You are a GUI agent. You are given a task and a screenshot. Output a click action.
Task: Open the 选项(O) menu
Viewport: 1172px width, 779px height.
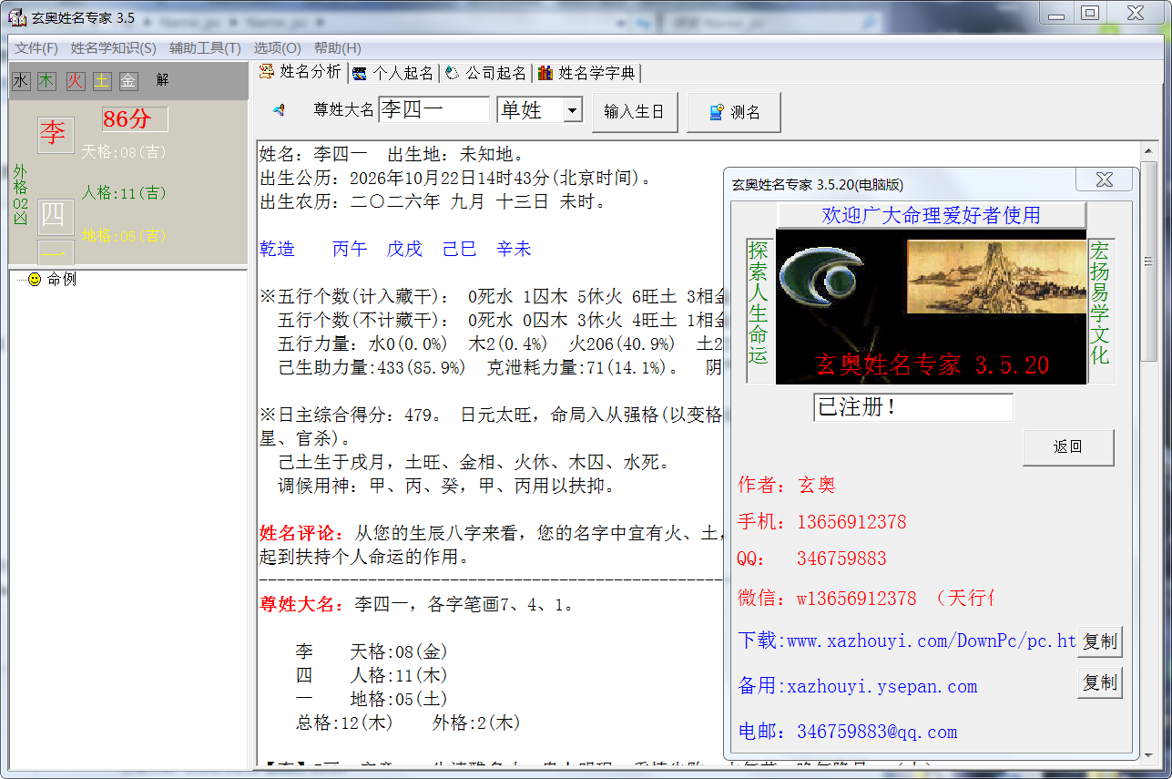277,48
